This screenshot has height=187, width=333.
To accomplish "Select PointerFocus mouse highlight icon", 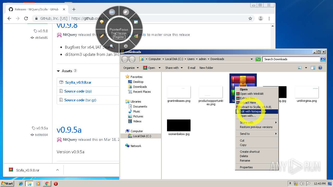I will tap(126, 12).
